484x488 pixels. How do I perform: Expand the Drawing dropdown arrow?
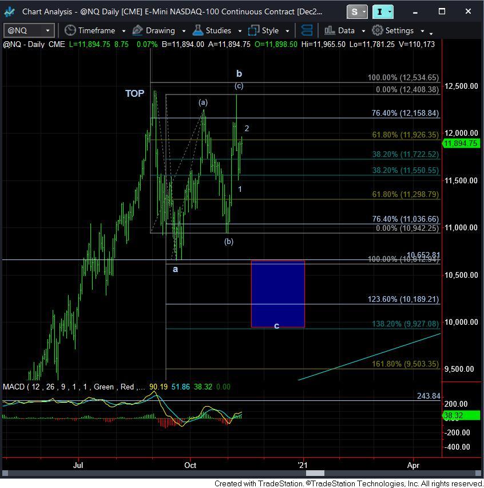coord(184,31)
